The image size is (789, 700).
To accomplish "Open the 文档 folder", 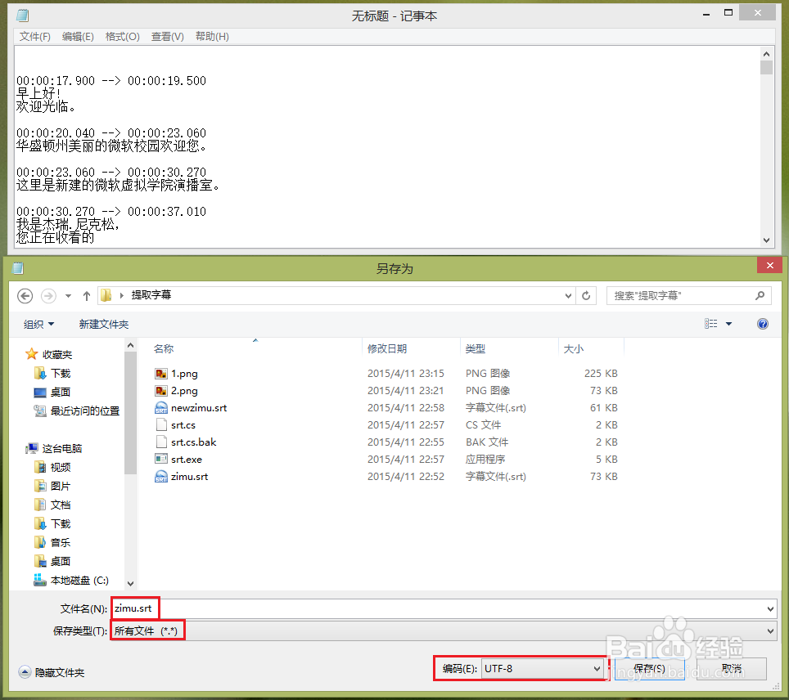I will tap(61, 505).
